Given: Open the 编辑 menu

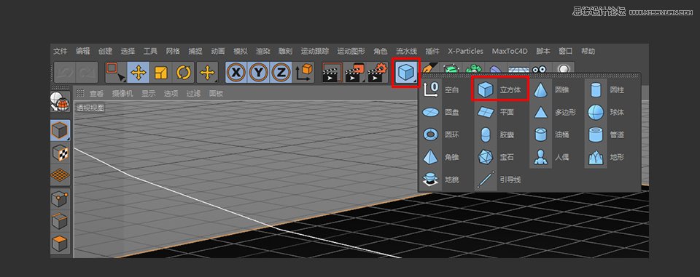Looking at the screenshot, I should point(83,51).
